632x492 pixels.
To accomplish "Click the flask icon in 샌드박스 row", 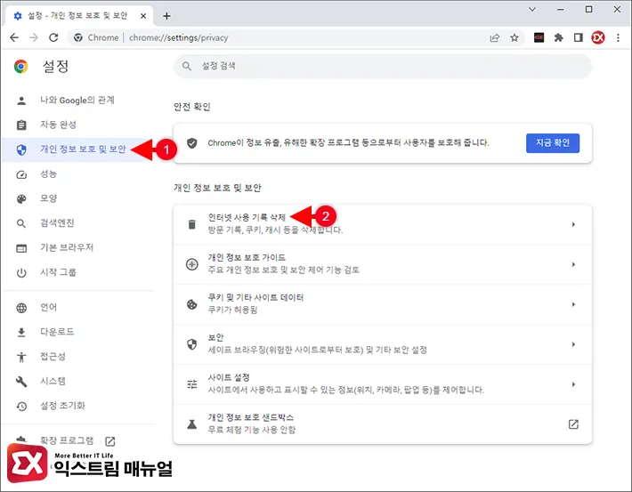I will click(192, 423).
